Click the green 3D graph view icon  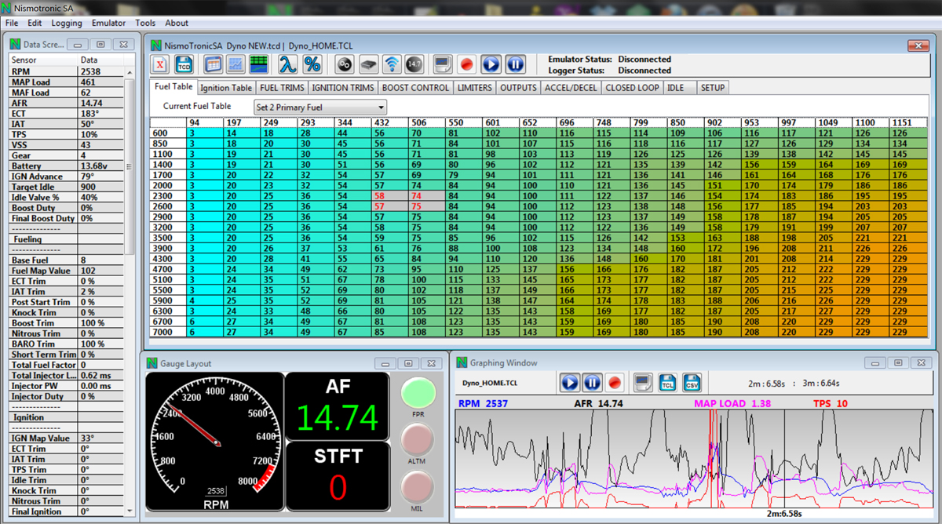[260, 64]
